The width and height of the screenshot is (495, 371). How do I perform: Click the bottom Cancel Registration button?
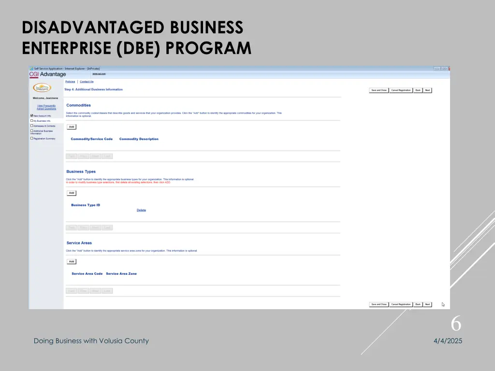pos(401,304)
